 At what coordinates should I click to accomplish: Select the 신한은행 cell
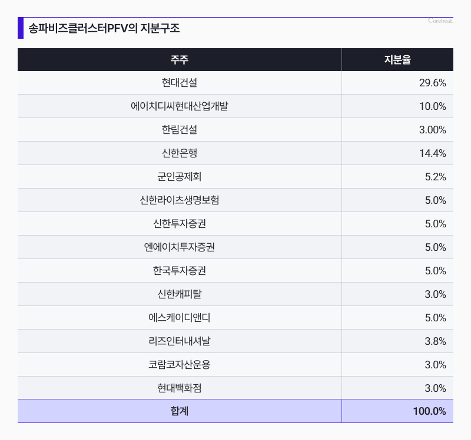point(180,153)
